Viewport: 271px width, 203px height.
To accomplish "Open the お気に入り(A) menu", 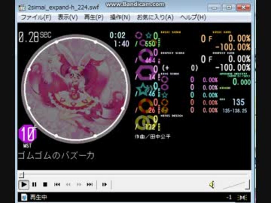I will coord(155,17).
